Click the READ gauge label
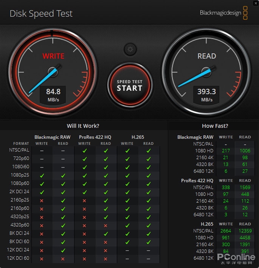 point(207,56)
